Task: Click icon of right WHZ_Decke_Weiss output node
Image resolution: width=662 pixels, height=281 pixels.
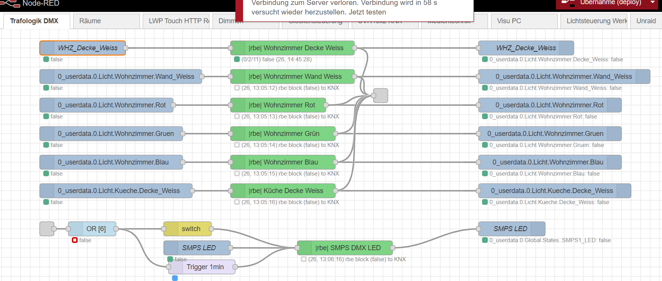Action: pyautogui.click(x=567, y=48)
